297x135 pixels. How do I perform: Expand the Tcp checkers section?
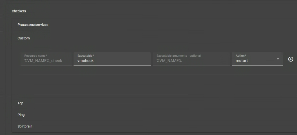tap(21, 103)
